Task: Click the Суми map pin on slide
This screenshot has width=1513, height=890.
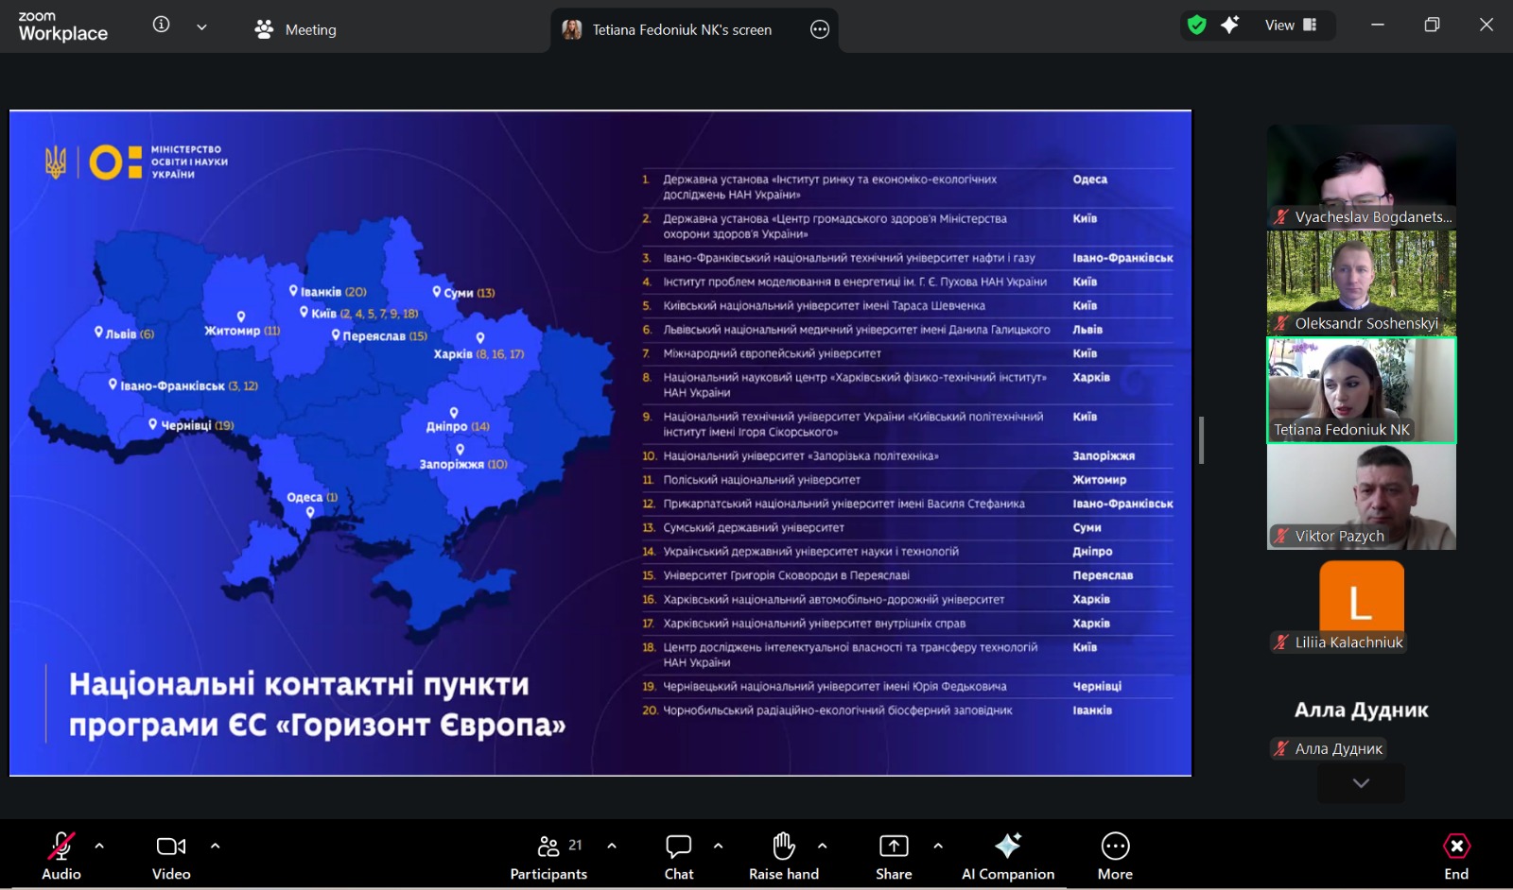Action: 437,292
